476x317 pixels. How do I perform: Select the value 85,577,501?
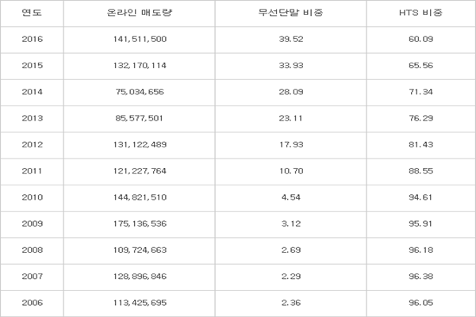[x=139, y=118]
